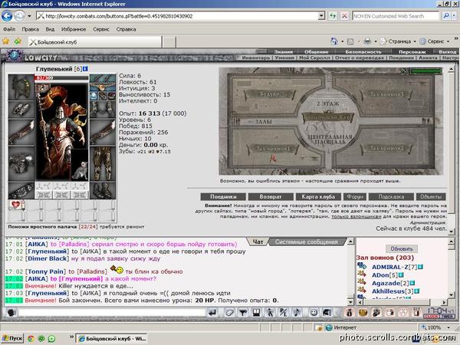Viewport: 460px width, 345px height.
Task: Open the search provider dropdown arrow
Action: click(x=454, y=16)
